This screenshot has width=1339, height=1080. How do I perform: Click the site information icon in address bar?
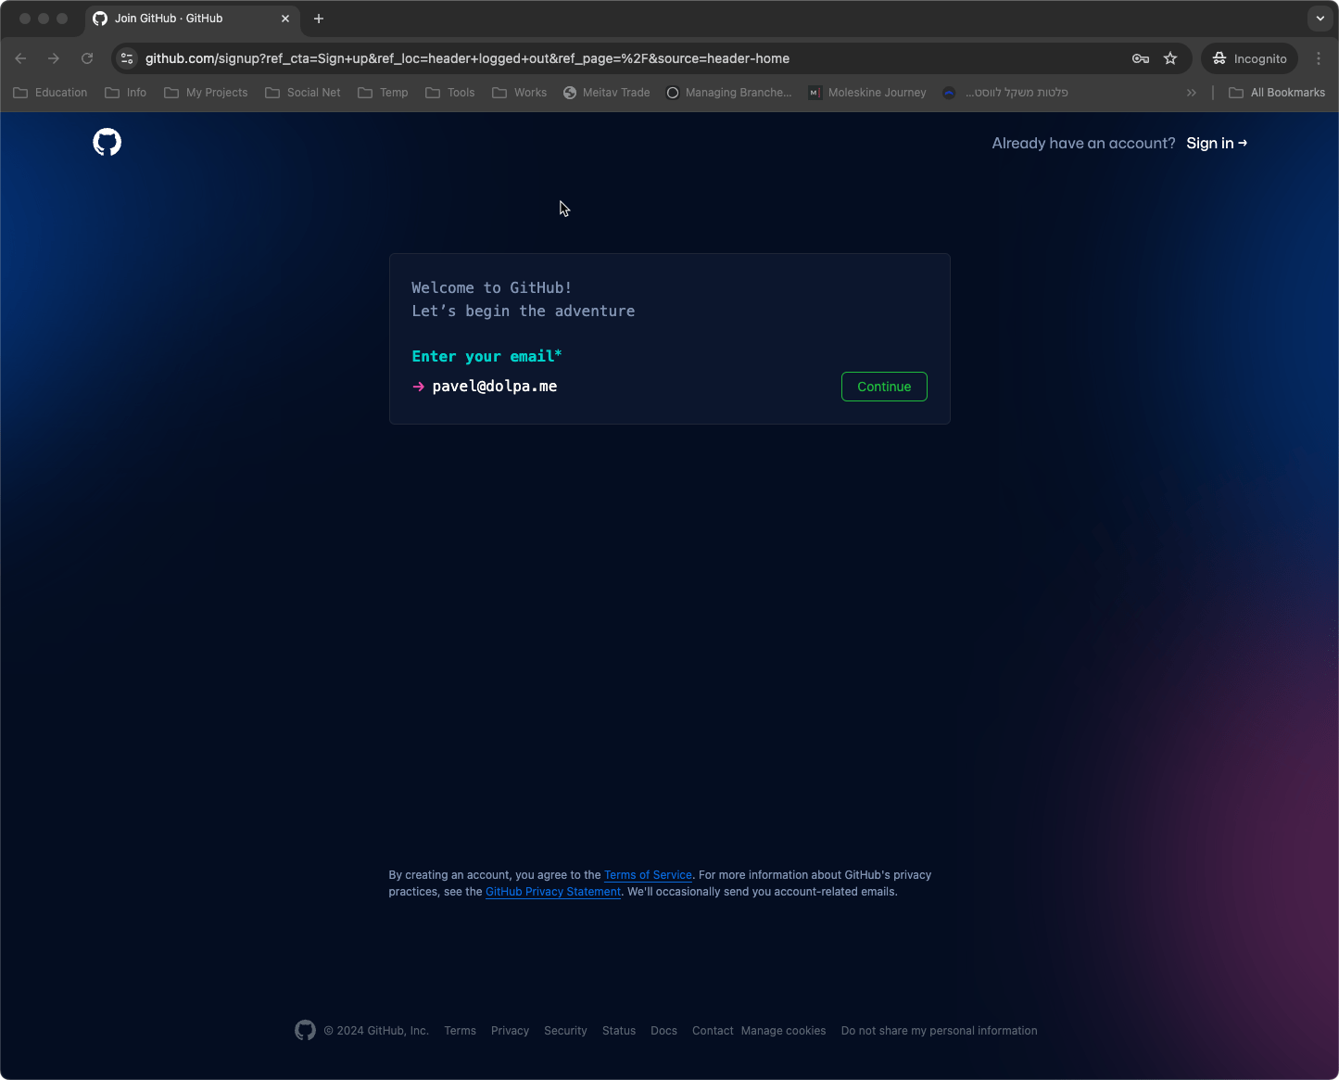pyautogui.click(x=128, y=58)
